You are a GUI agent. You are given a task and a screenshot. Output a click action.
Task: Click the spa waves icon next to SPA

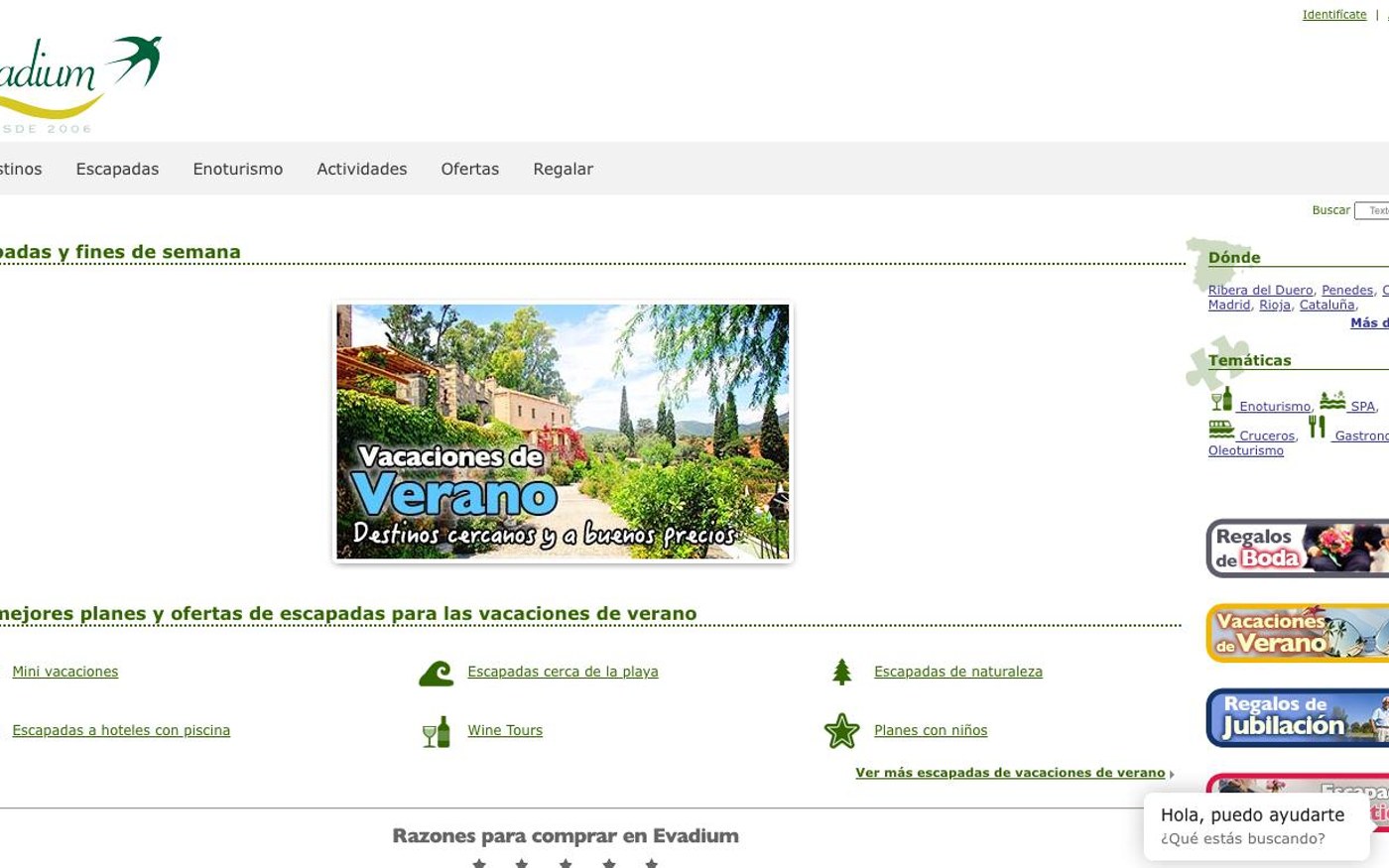coord(1332,401)
